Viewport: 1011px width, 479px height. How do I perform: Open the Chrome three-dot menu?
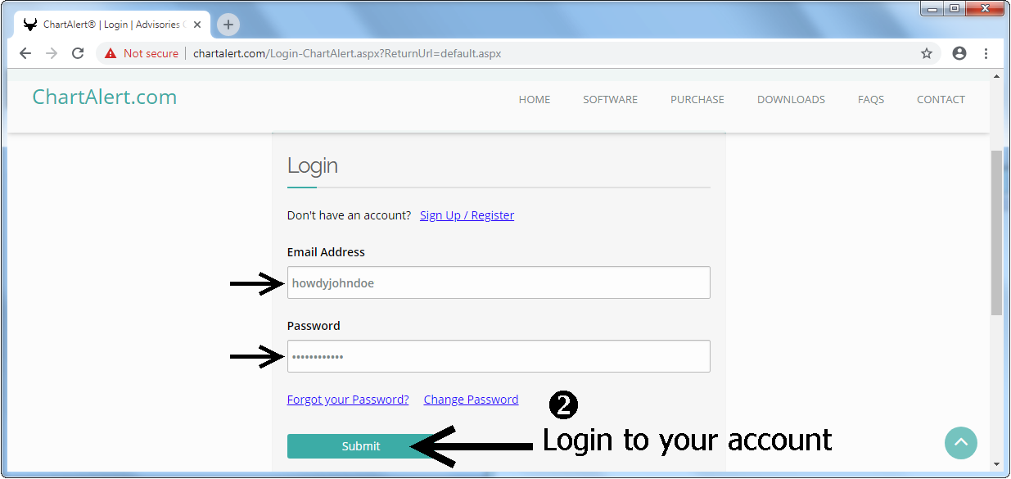(x=986, y=53)
